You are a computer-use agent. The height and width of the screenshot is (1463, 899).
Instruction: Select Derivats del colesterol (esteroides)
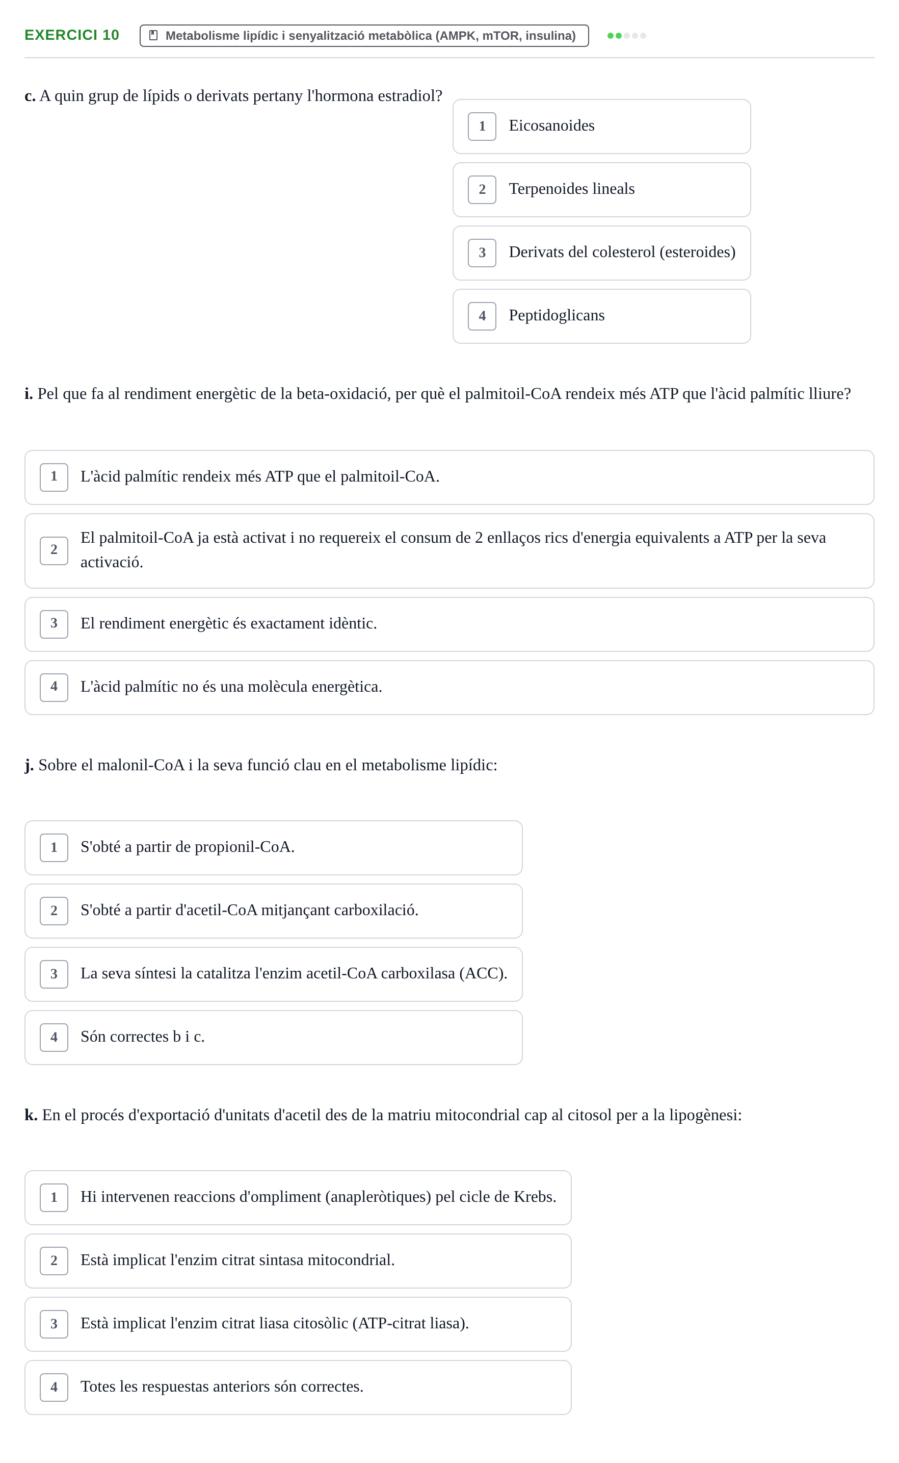pos(601,253)
